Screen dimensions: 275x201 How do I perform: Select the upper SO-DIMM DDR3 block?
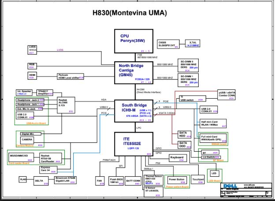[x=188, y=65]
